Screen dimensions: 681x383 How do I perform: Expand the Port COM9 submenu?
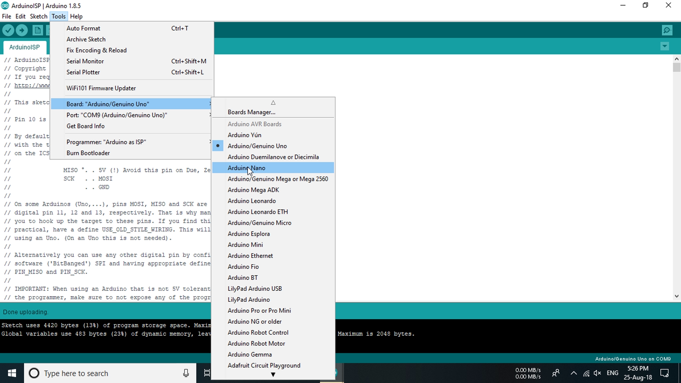click(210, 115)
